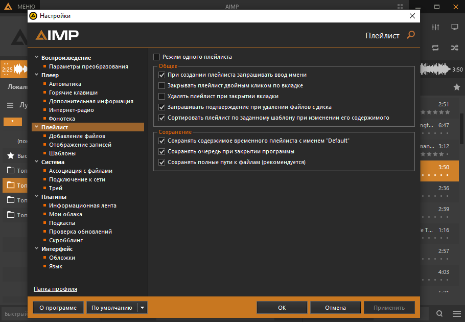Enable Удалять плейлист при закрытии вкладки
Image resolution: width=465 pixels, height=322 pixels.
161,97
